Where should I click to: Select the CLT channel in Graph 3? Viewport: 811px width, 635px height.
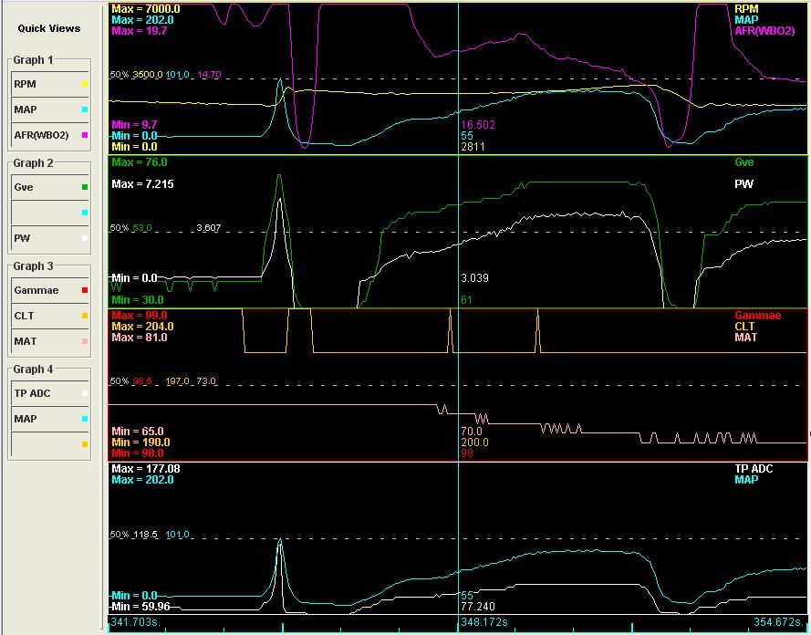(x=44, y=316)
